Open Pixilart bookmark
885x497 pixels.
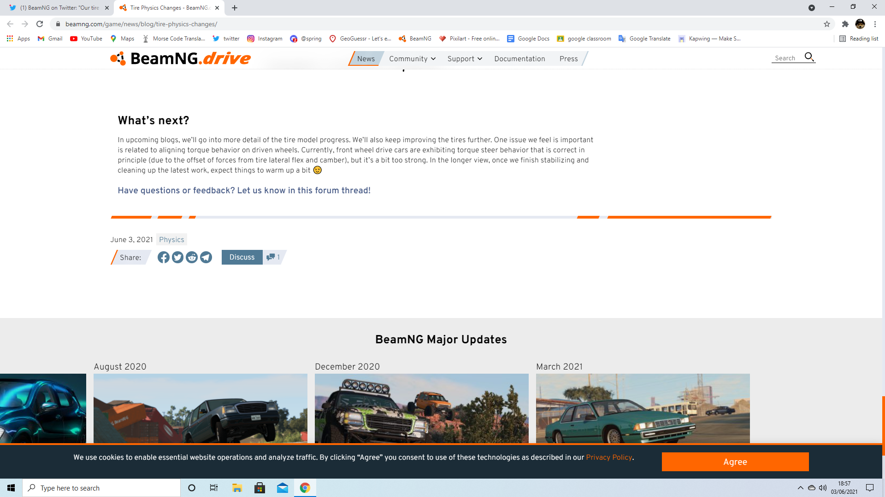click(x=469, y=39)
